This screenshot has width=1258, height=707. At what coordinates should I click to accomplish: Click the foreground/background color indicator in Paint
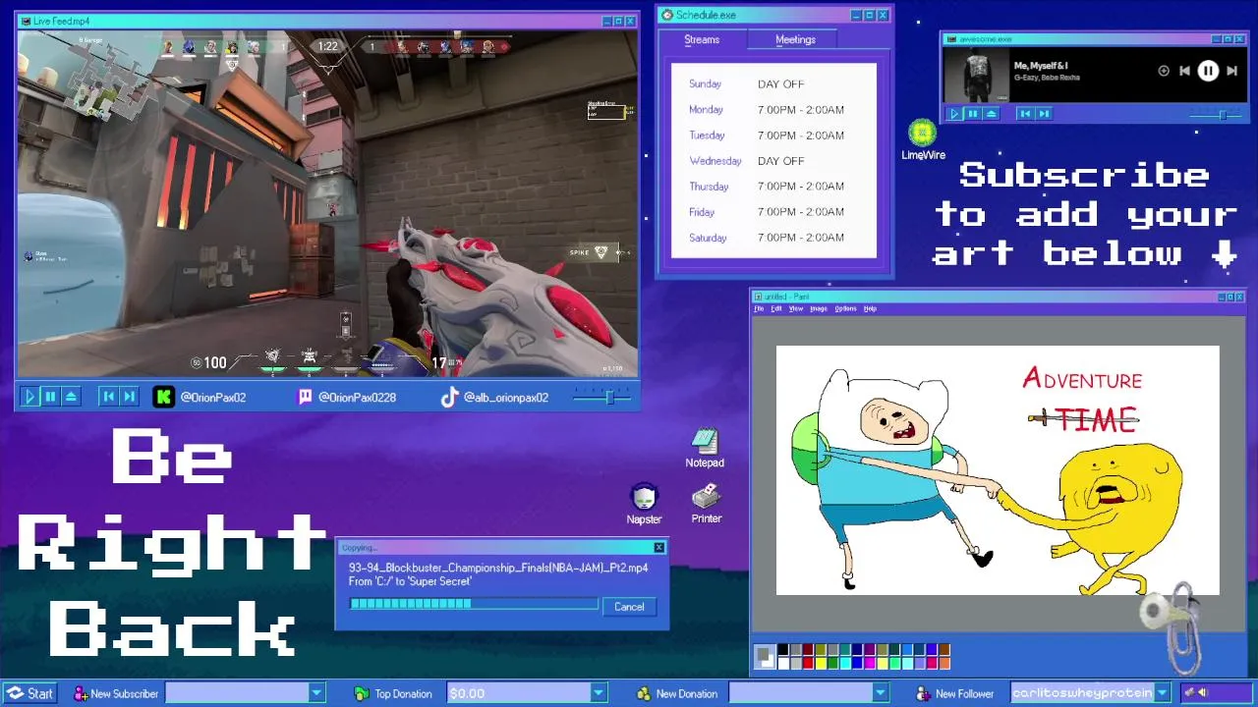(765, 657)
